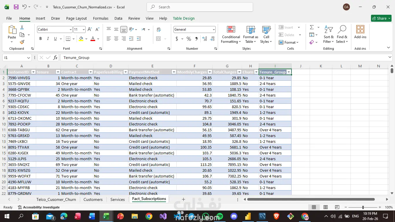Open the Formulas ribbon tab
The width and height of the screenshot is (395, 222).
pyautogui.click(x=101, y=18)
